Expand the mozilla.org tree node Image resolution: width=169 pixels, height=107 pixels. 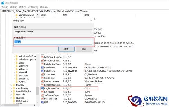point(11,88)
